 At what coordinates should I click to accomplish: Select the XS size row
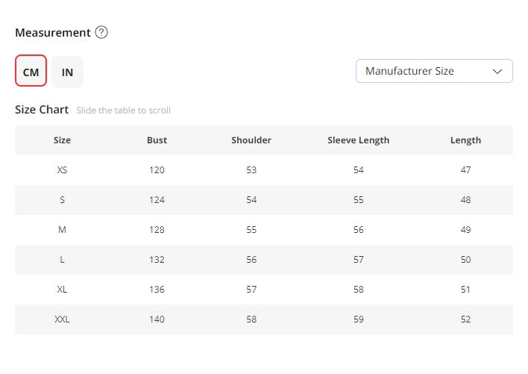pyautogui.click(x=62, y=170)
